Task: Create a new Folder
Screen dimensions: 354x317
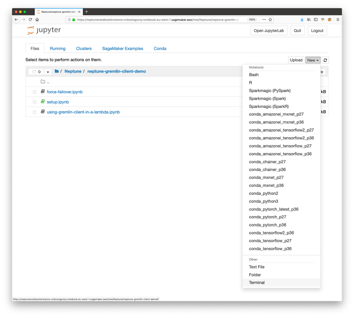Action: tap(281, 275)
